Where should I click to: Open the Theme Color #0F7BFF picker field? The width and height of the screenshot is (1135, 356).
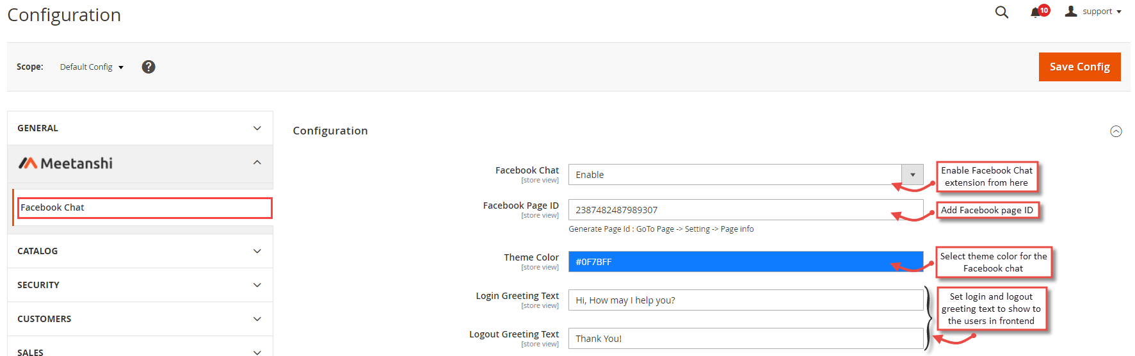click(746, 262)
